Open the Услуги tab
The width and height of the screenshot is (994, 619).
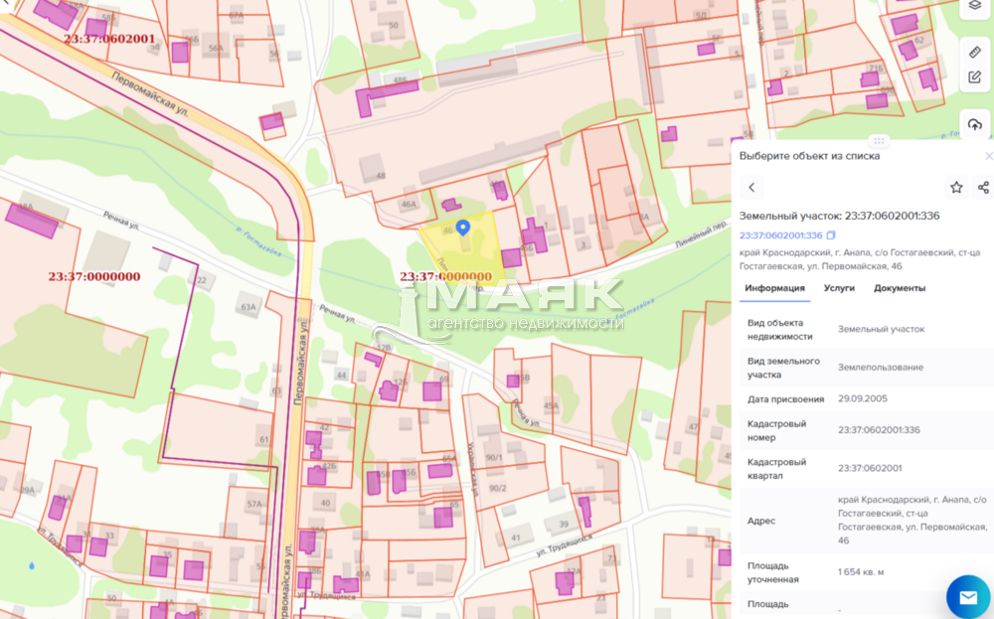point(839,288)
